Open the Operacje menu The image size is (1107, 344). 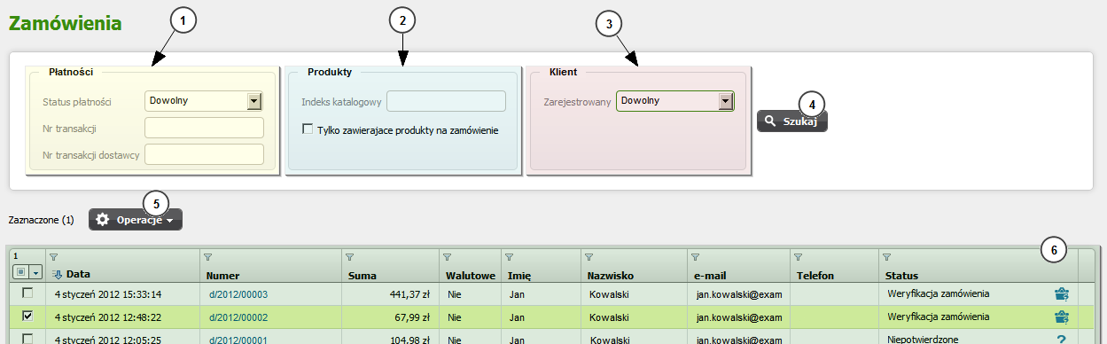pyautogui.click(x=136, y=220)
